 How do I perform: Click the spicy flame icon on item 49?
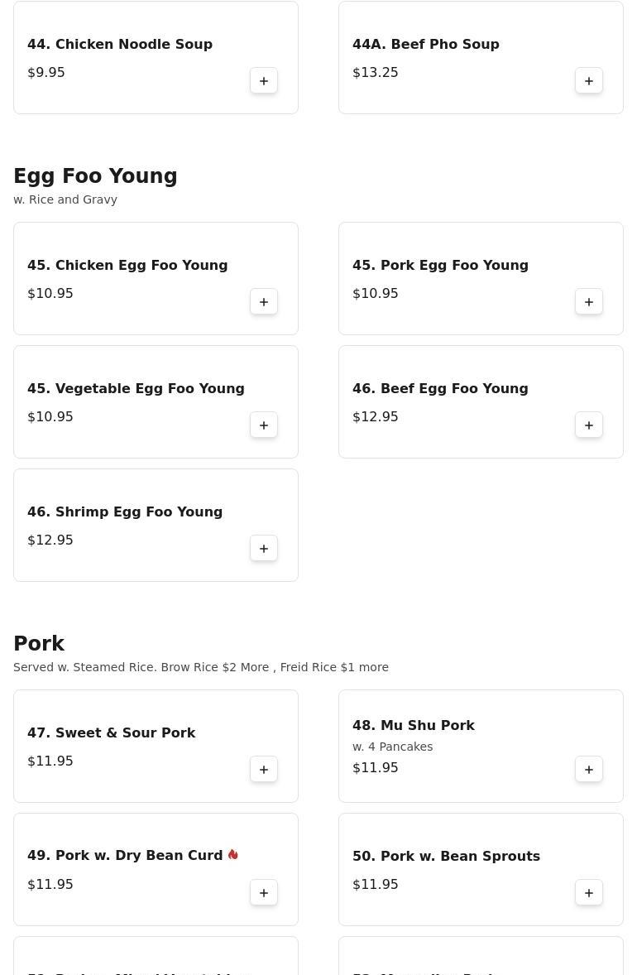tap(233, 855)
